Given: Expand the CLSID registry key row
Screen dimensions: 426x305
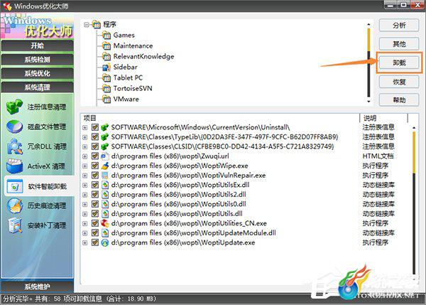Looking at the screenshot, I should pyautogui.click(x=85, y=146).
